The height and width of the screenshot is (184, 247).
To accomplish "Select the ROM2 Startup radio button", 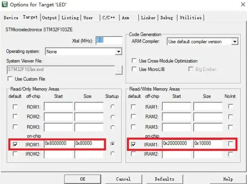I will pyautogui.click(x=113, y=117).
